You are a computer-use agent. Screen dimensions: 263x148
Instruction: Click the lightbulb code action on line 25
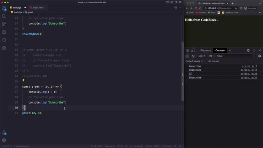pos(23,81)
